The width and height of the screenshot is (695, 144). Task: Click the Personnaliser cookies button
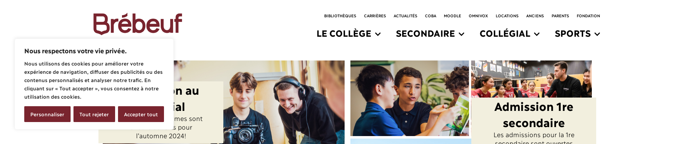(x=47, y=114)
